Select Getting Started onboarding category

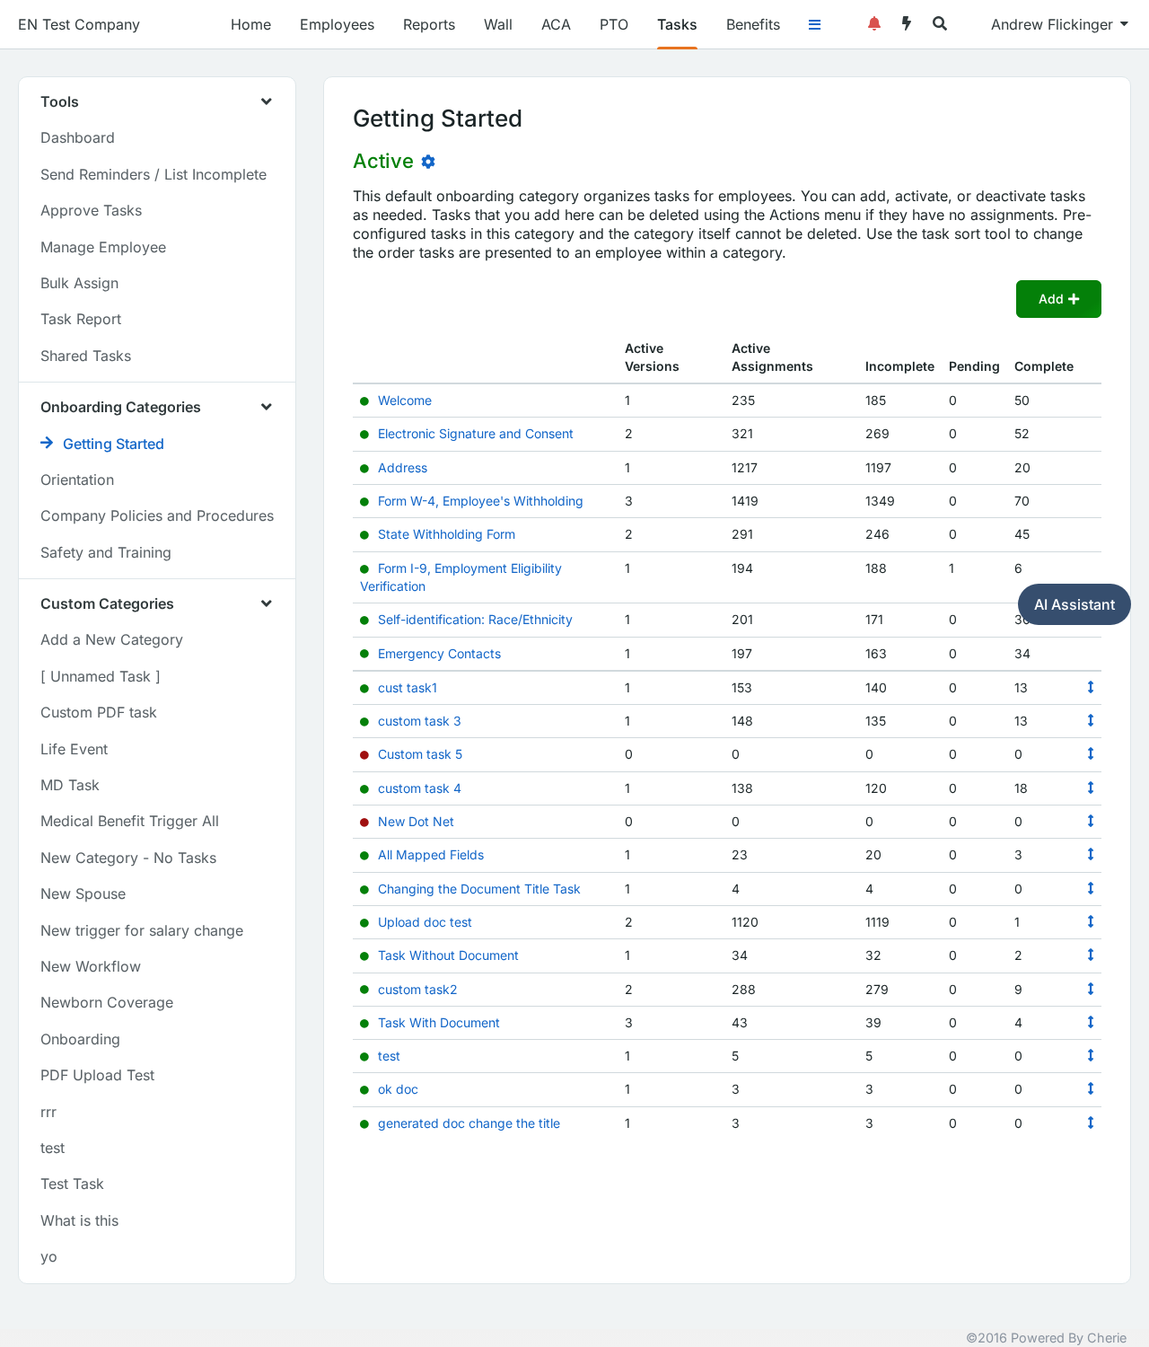tap(113, 444)
